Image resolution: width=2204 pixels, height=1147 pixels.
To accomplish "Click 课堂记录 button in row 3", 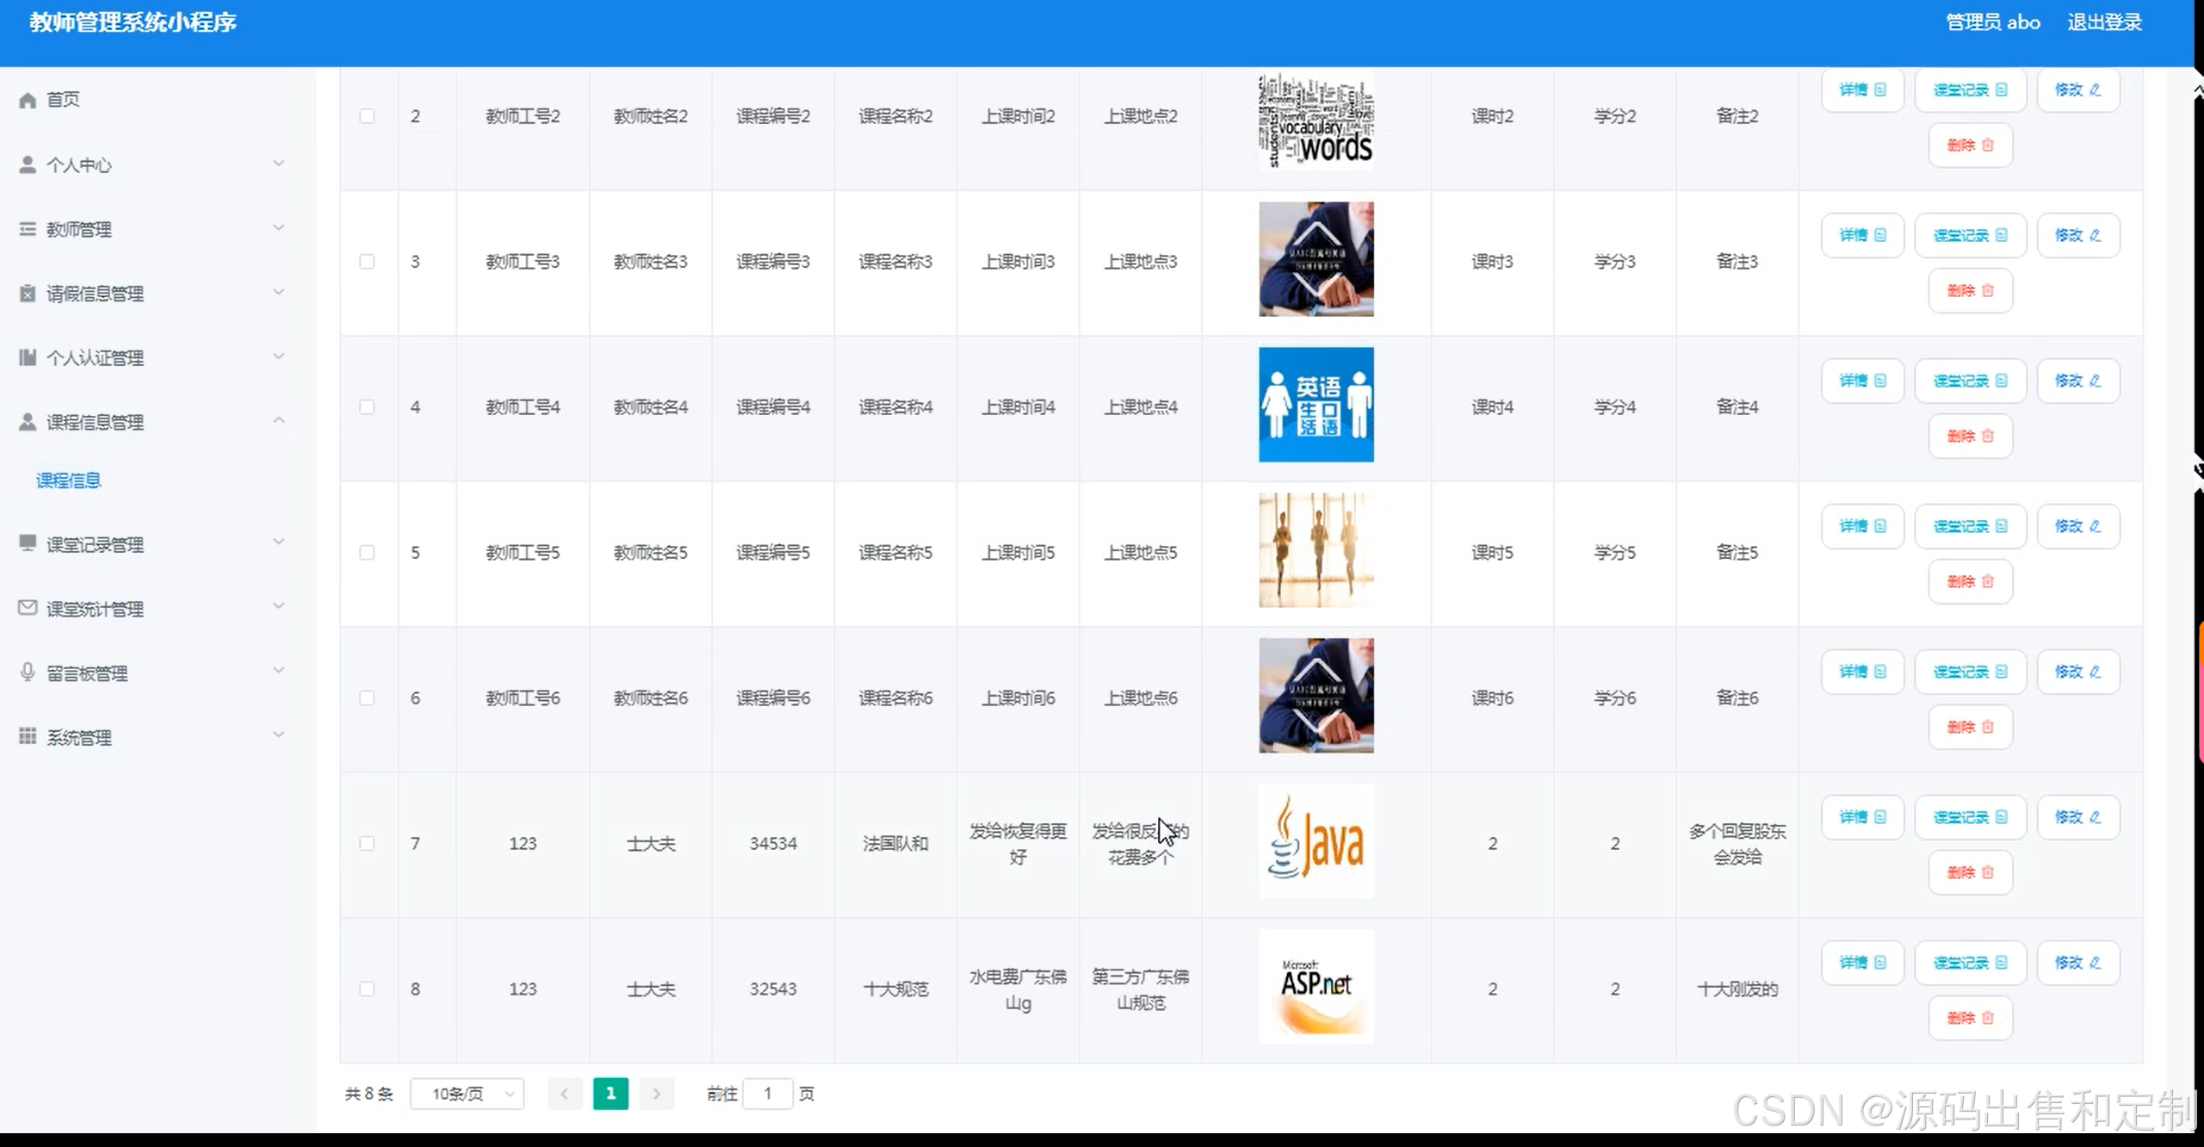I will pyautogui.click(x=1970, y=235).
